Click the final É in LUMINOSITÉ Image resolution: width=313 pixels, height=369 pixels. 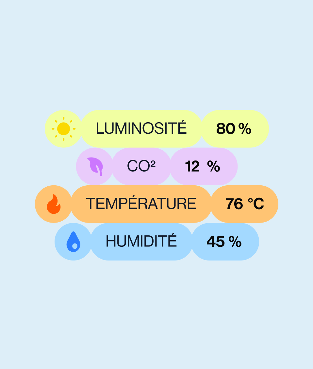pos(182,128)
